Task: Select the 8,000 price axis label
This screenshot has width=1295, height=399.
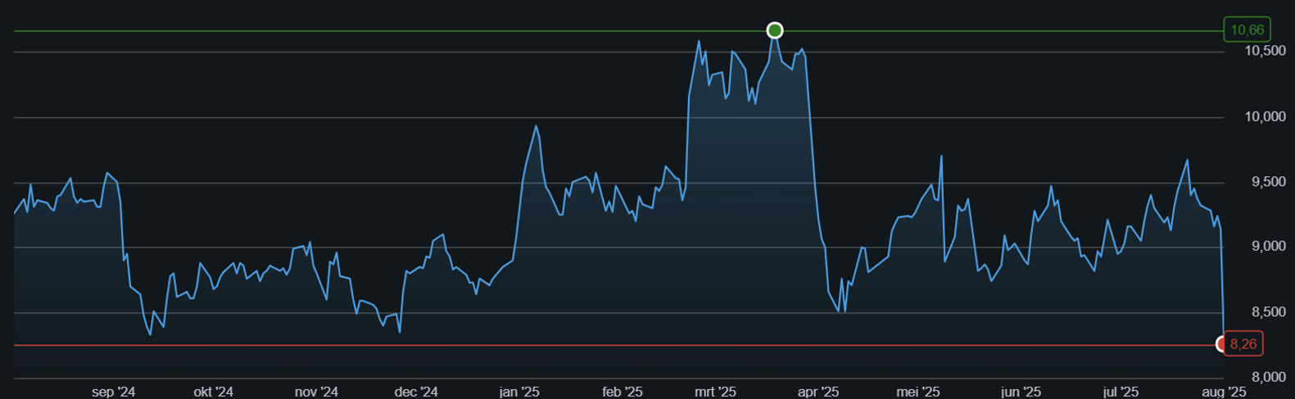Action: tap(1266, 377)
